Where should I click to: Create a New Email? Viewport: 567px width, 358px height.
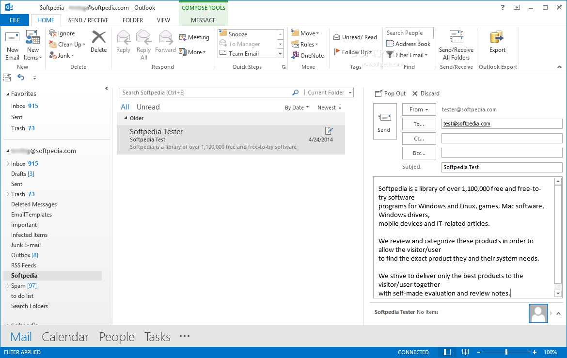[12, 46]
